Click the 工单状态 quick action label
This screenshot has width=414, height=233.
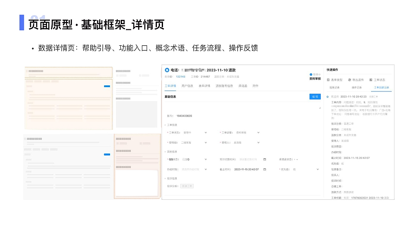click(379, 80)
